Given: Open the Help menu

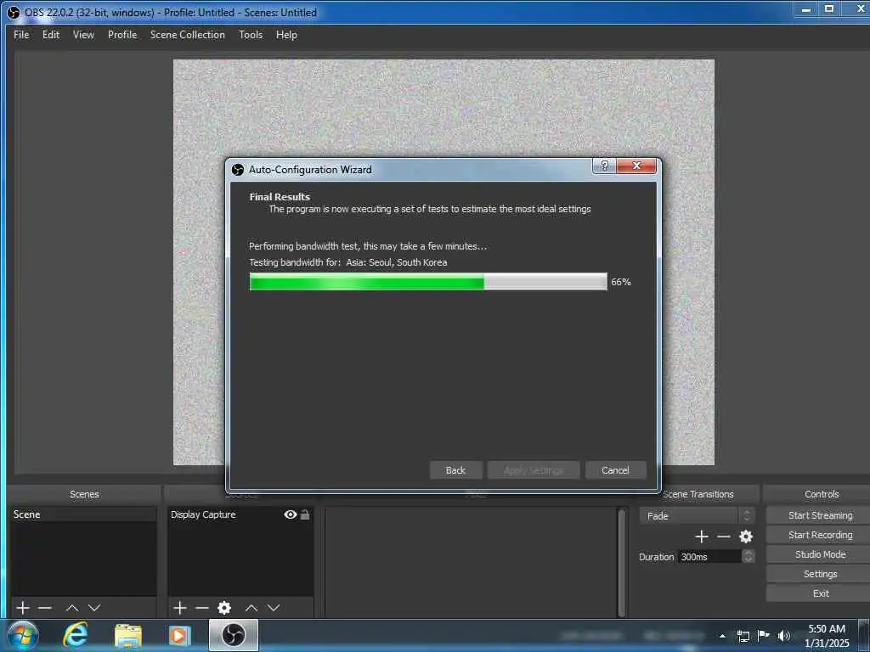Looking at the screenshot, I should [x=286, y=34].
